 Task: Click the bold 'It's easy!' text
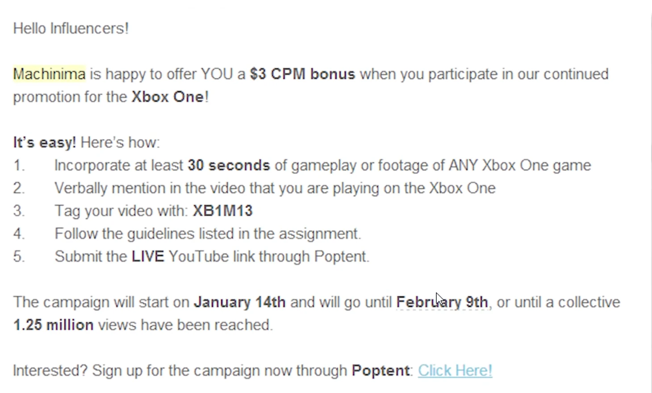(44, 143)
